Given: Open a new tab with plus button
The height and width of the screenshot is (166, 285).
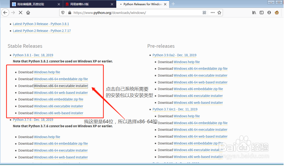Looking at the screenshot, I should click(x=173, y=4).
